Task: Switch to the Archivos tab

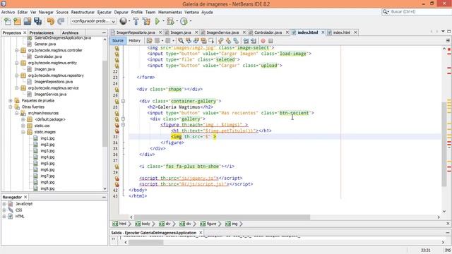Action: tap(70, 33)
